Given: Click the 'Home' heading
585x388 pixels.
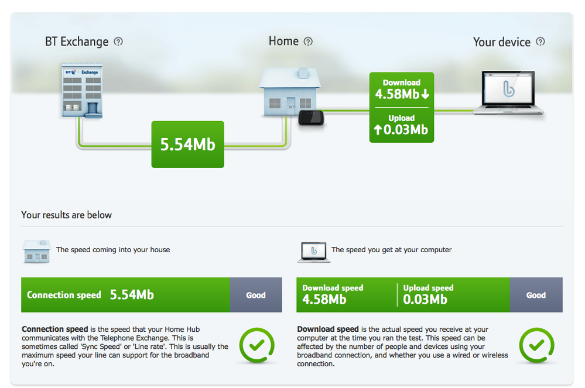Looking at the screenshot, I should pyautogui.click(x=283, y=41).
